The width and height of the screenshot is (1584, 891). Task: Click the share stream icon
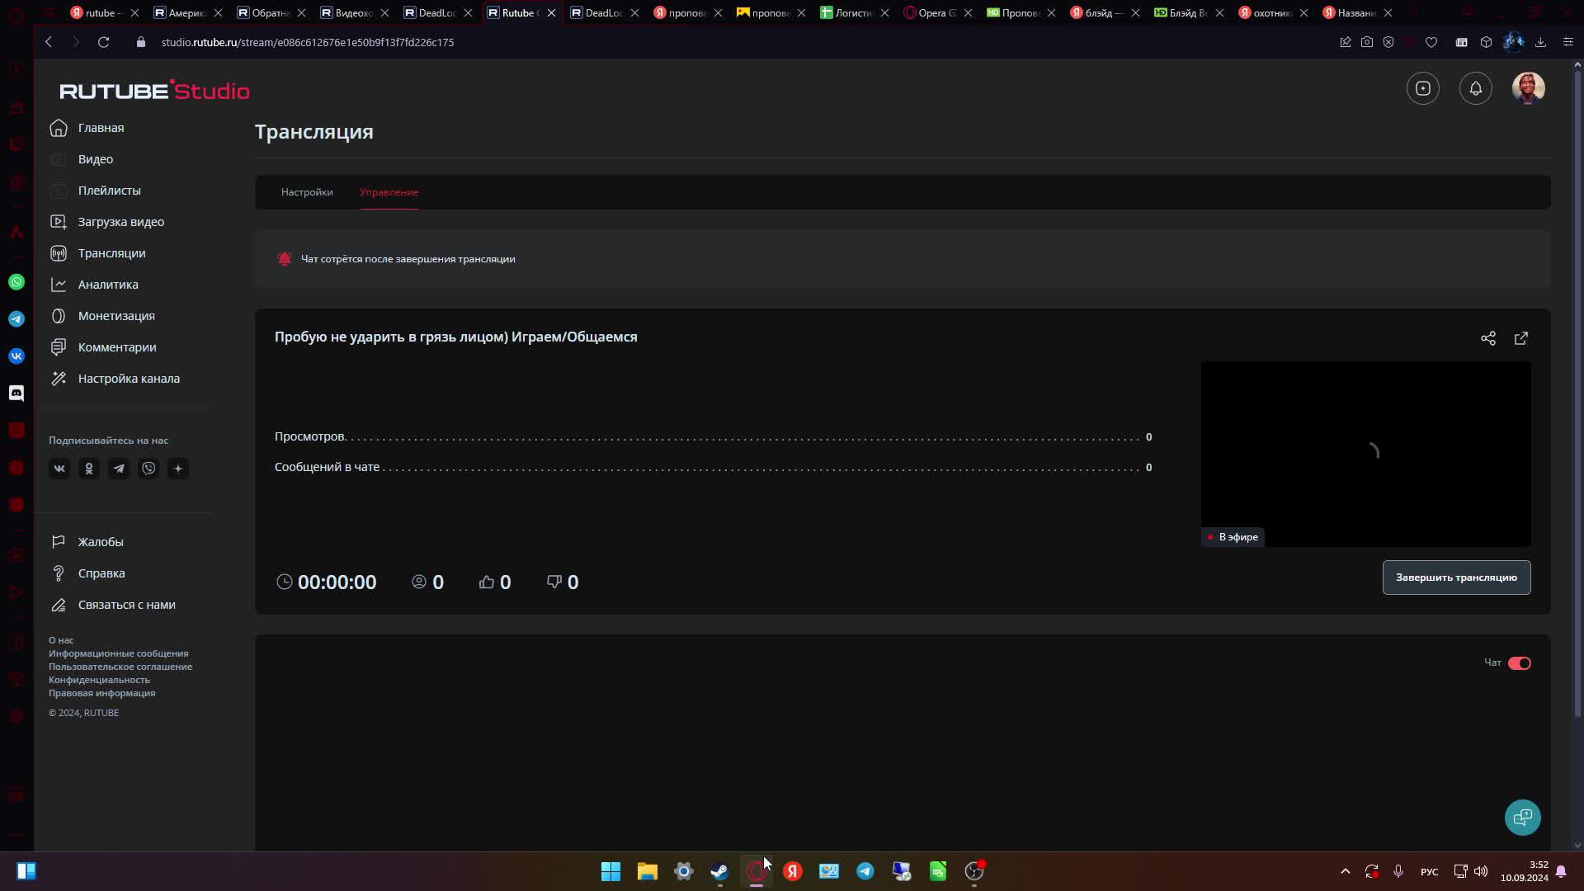click(x=1487, y=338)
